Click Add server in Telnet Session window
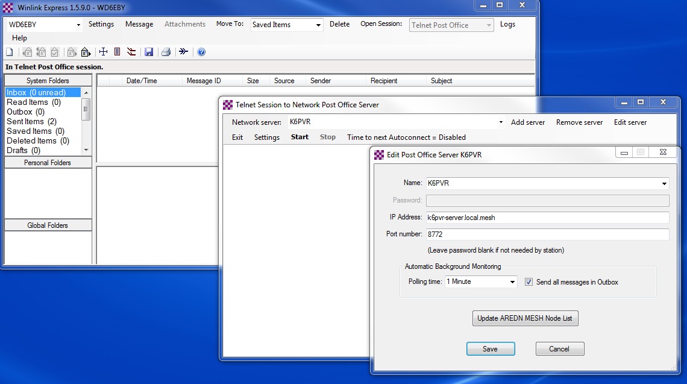687x384 pixels. pyautogui.click(x=528, y=122)
